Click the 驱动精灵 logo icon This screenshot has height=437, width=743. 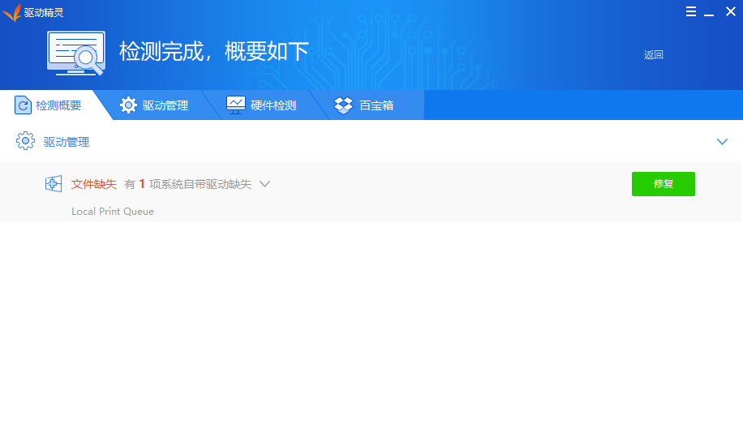click(x=12, y=13)
